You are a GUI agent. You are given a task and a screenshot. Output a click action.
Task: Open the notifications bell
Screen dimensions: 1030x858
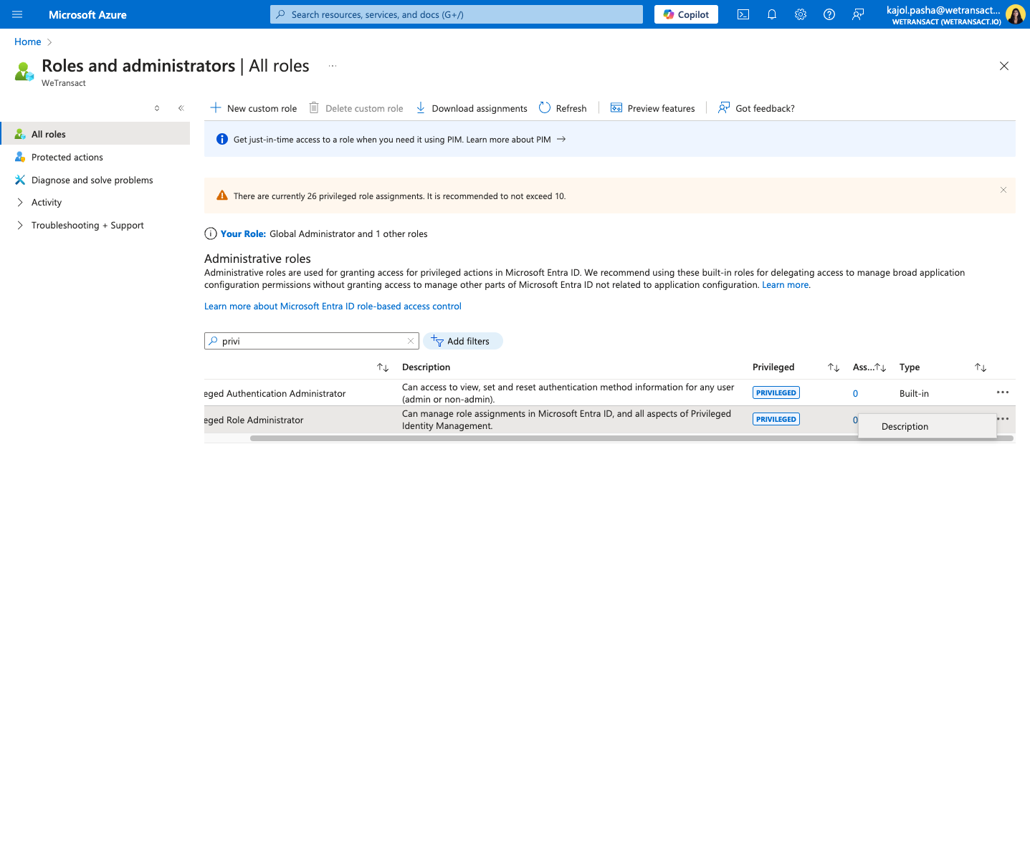coord(772,14)
